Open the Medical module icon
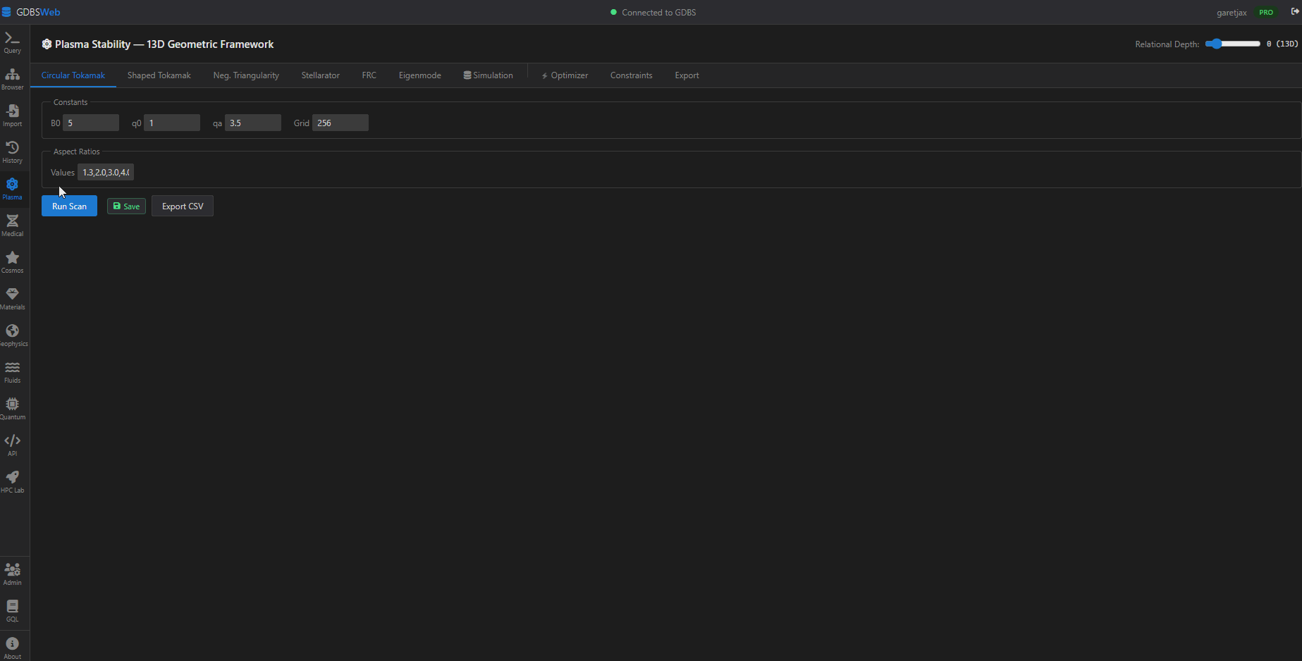1302x661 pixels. [x=12, y=226]
